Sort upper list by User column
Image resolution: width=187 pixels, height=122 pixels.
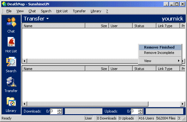pyautogui.click(x=121, y=26)
